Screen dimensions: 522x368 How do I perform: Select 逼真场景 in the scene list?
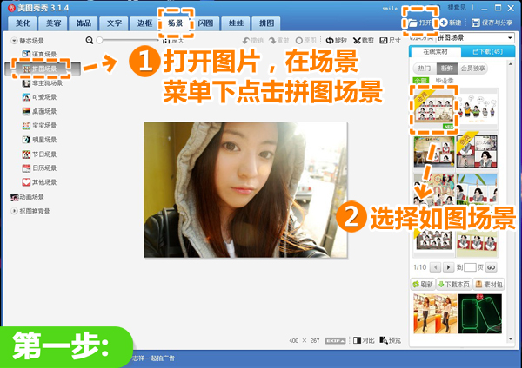(x=39, y=54)
